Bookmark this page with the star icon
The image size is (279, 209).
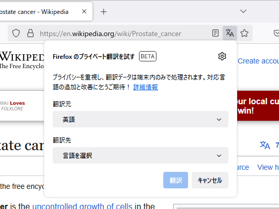244,33
